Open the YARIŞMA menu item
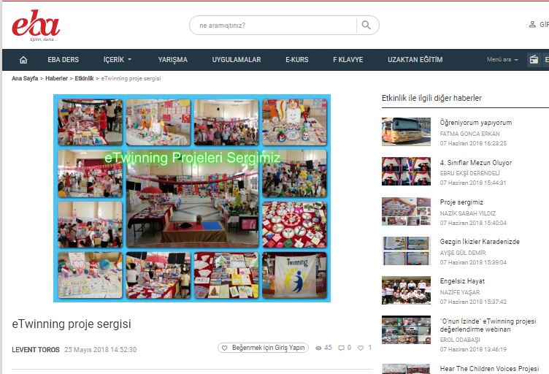The width and height of the screenshot is (549, 374). tap(172, 60)
